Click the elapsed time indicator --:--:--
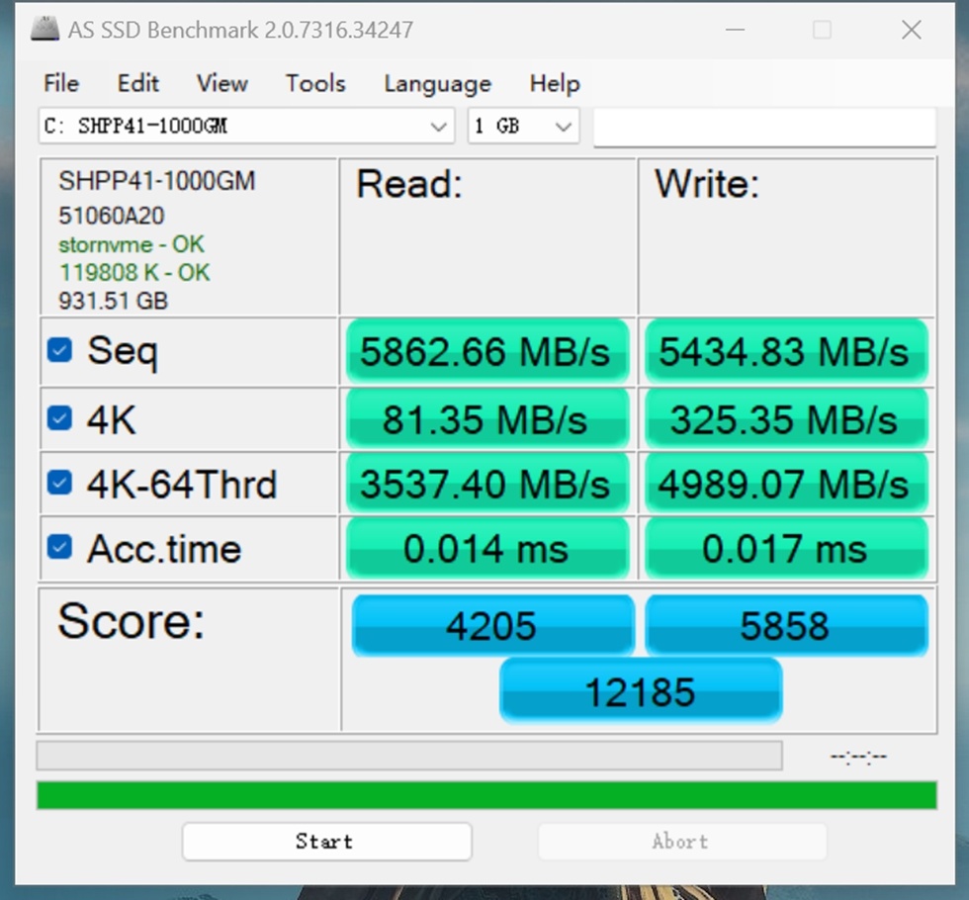This screenshot has height=900, width=969. pos(858,756)
